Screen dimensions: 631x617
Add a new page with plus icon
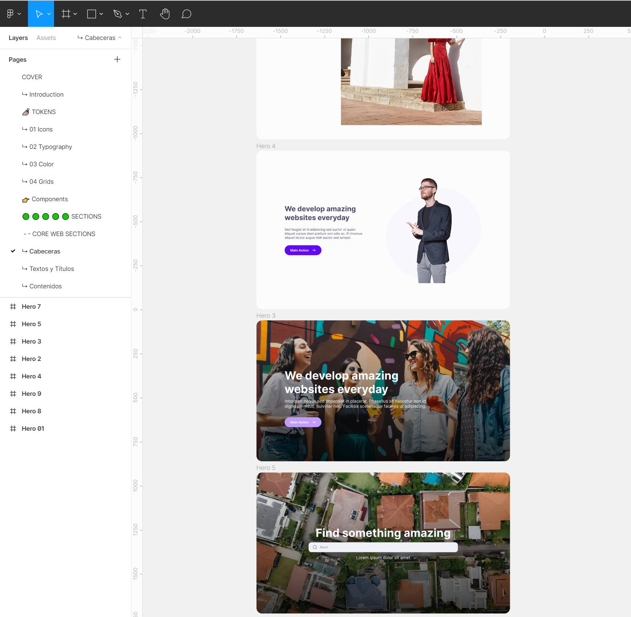tap(117, 59)
